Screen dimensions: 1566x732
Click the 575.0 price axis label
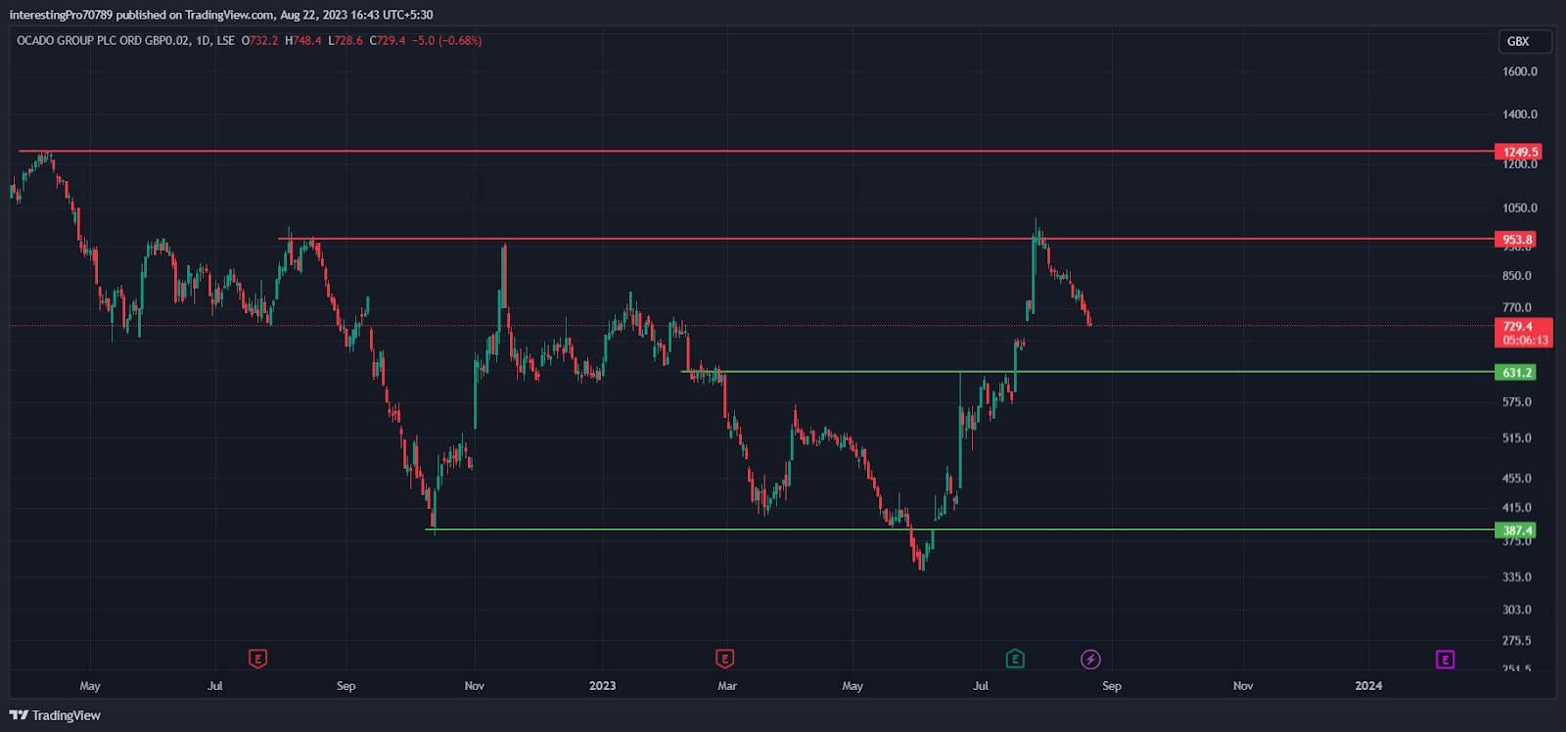coord(1517,402)
